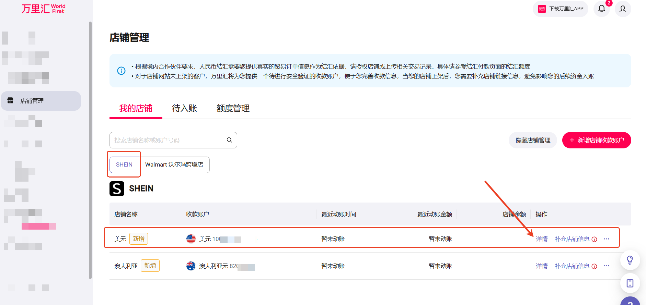Select the Walmart 沃尔玛跨境店 filter
Image resolution: width=646 pixels, height=305 pixels.
[174, 165]
